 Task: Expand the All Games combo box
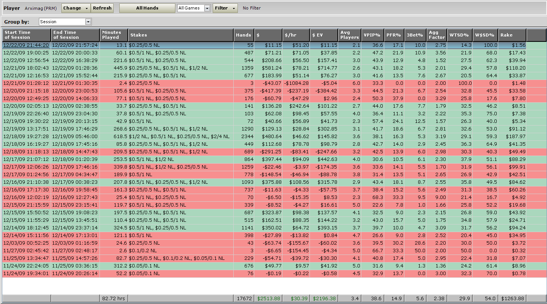[194, 8]
